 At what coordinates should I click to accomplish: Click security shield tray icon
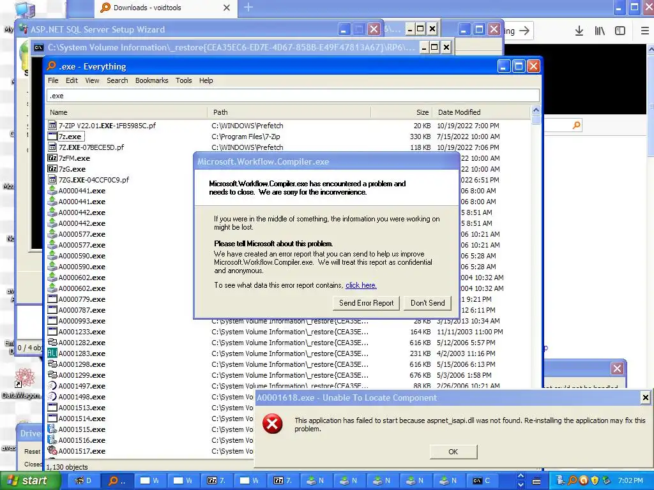(x=595, y=480)
